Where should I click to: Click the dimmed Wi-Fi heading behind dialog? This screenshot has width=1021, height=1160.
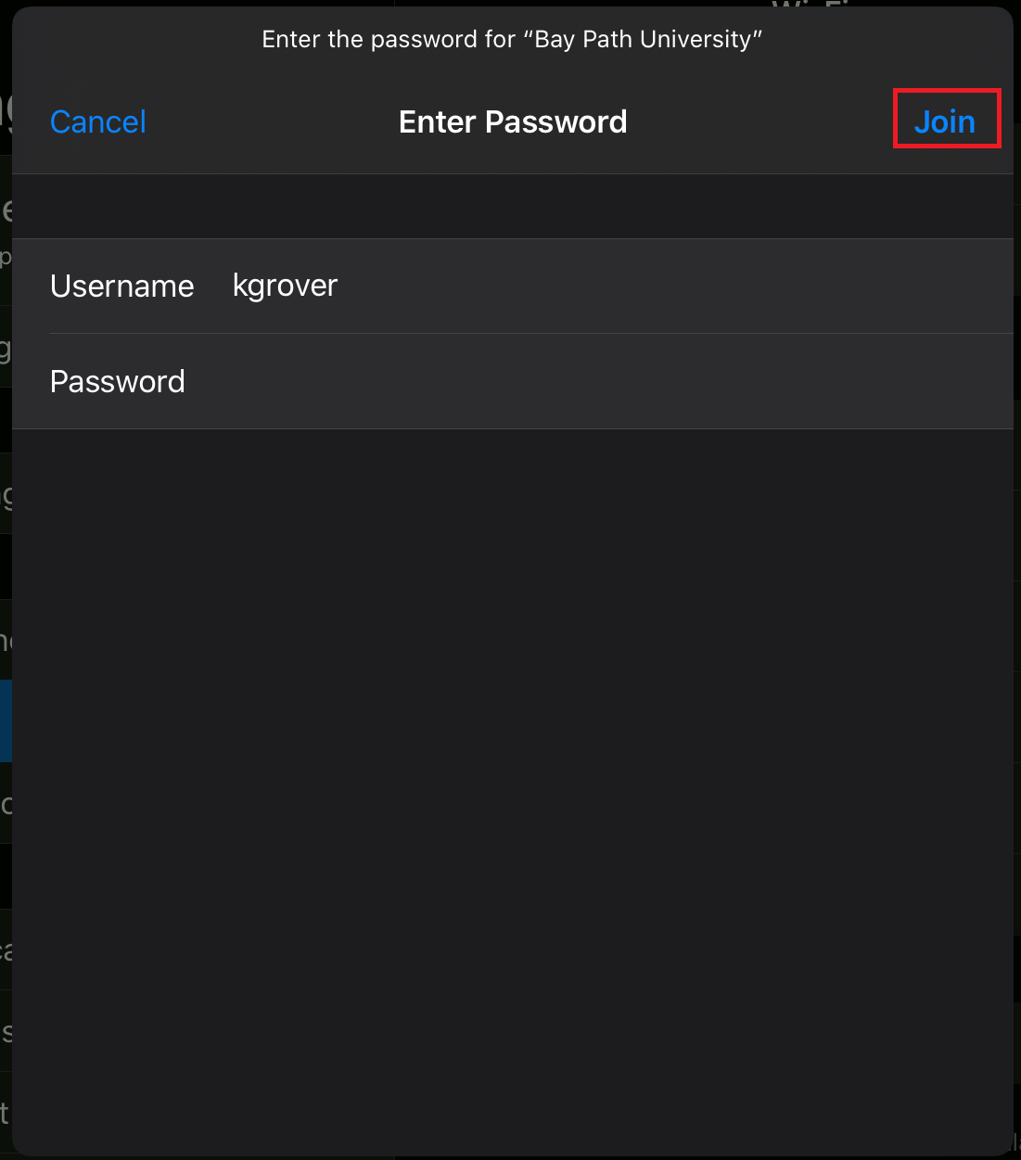click(x=811, y=5)
